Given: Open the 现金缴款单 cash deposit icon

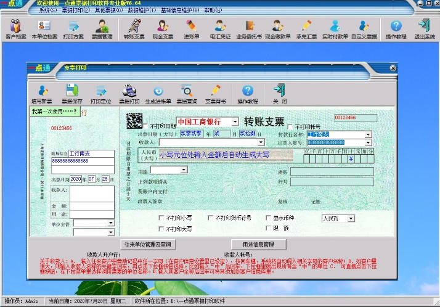Looking at the screenshot, I should tap(277, 29).
